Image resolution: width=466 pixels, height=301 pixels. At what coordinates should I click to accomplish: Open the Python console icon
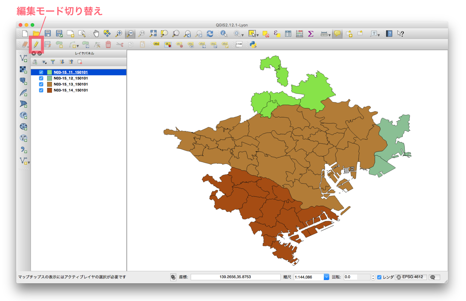(x=253, y=45)
